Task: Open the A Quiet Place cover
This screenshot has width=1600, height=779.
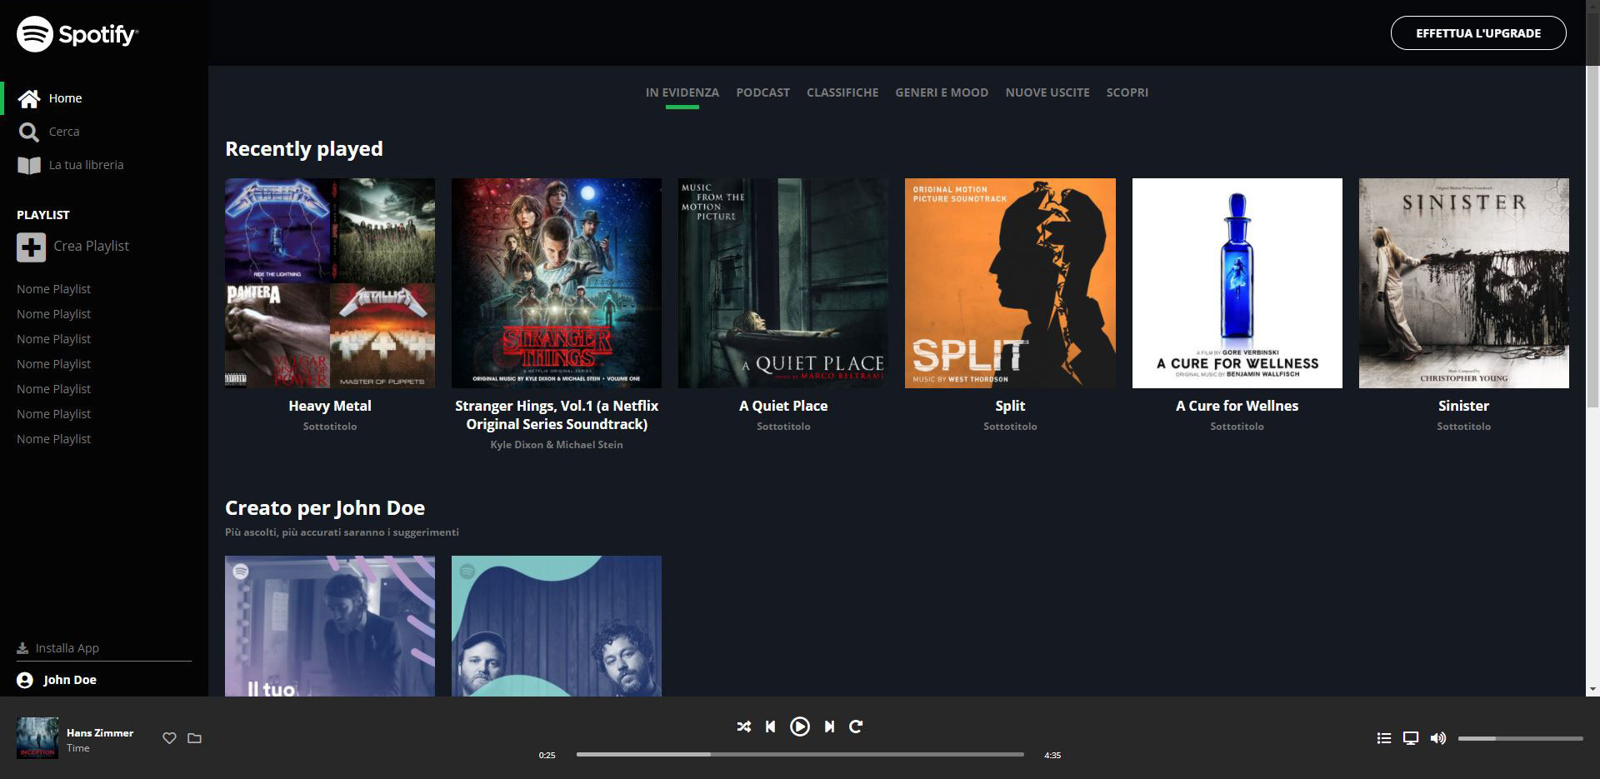Action: (x=783, y=283)
